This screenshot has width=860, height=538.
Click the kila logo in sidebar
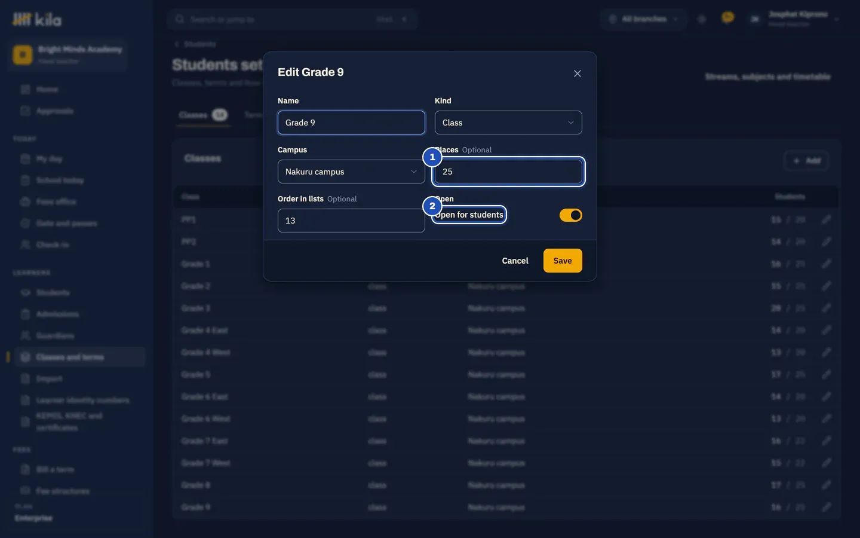click(37, 20)
